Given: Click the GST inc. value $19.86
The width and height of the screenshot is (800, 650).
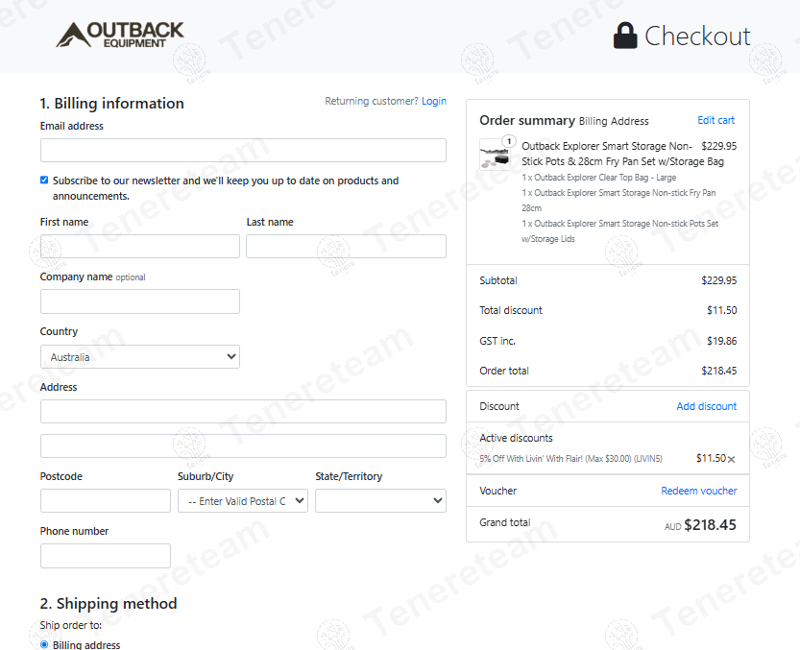Looking at the screenshot, I should tap(721, 341).
